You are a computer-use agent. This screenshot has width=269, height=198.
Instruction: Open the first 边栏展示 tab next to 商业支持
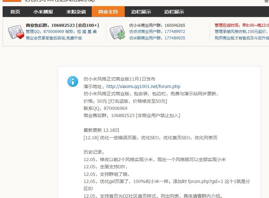point(141,12)
